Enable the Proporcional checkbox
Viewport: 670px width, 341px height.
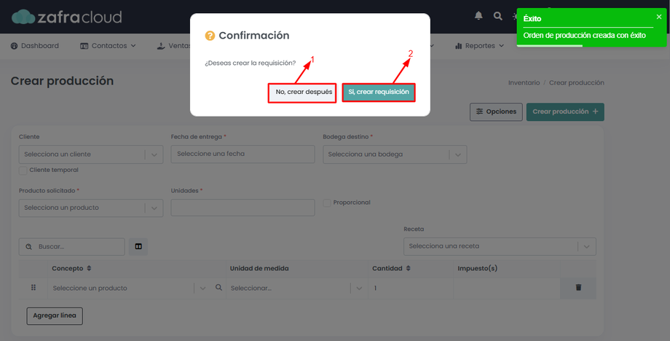pyautogui.click(x=327, y=203)
